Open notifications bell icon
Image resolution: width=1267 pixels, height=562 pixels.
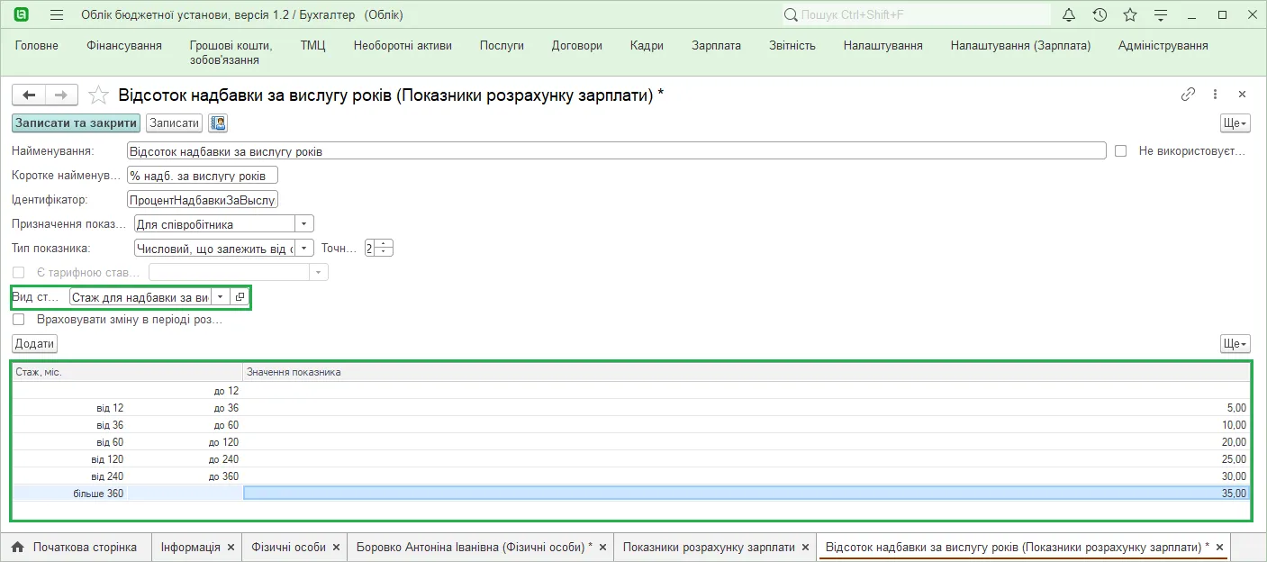pyautogui.click(x=1069, y=15)
